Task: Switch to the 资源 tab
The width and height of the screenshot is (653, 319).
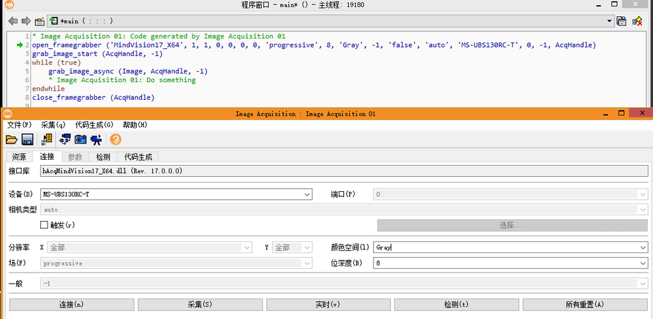Action: (x=19, y=157)
